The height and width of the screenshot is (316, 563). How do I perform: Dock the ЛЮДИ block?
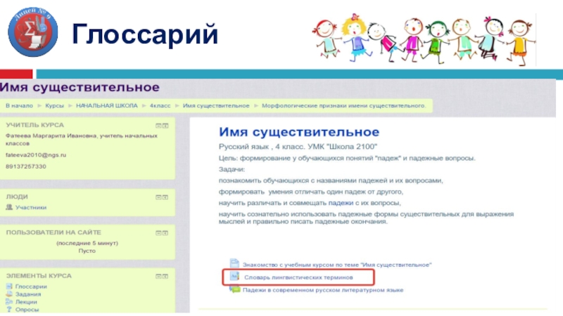(x=165, y=197)
